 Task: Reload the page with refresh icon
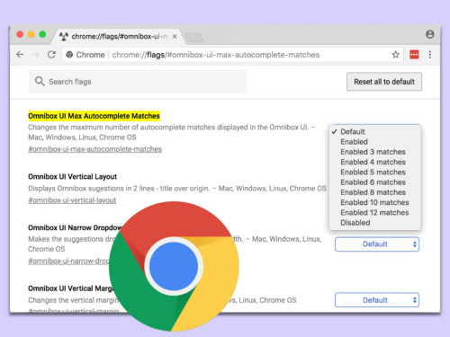(x=51, y=55)
